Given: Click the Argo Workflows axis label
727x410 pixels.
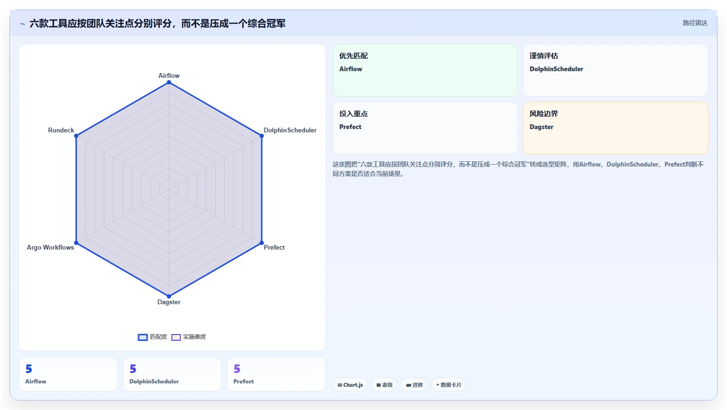Looking at the screenshot, I should coord(50,247).
